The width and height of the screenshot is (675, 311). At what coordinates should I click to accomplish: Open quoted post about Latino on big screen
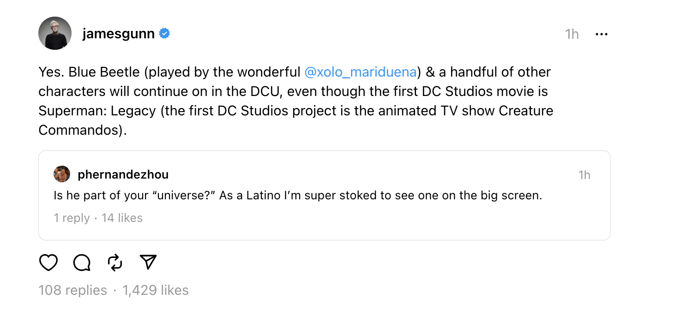coord(297,196)
